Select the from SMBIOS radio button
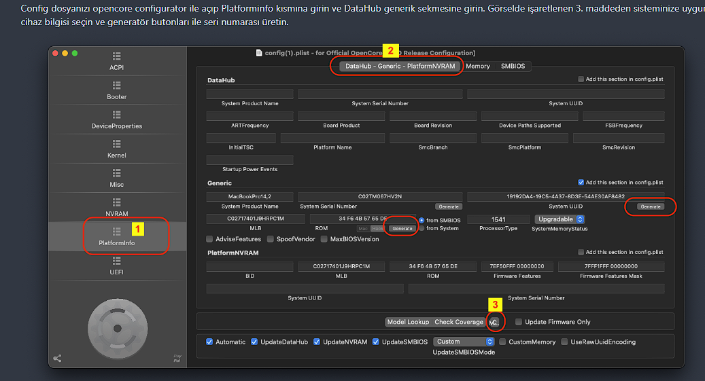Image resolution: width=705 pixels, height=381 pixels. pos(422,220)
